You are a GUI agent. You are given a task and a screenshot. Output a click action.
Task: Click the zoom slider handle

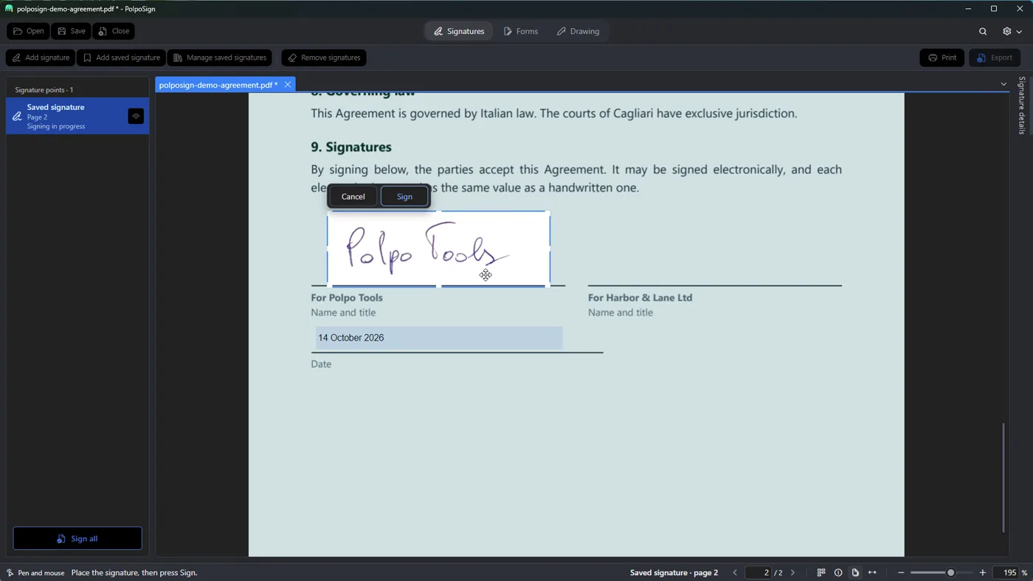click(950, 573)
